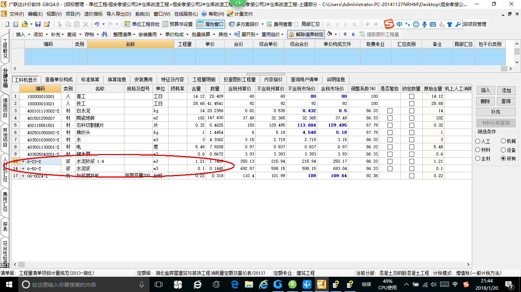Switch to the 标准换算 tab
Image resolution: width=521 pixels, height=292 pixels.
(90, 79)
